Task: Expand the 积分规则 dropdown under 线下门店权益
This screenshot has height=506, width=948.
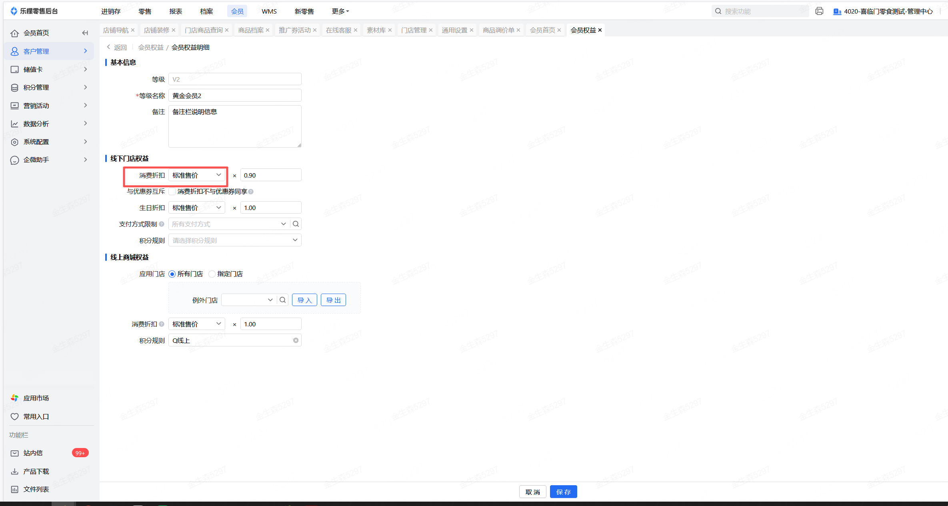Action: (234, 240)
